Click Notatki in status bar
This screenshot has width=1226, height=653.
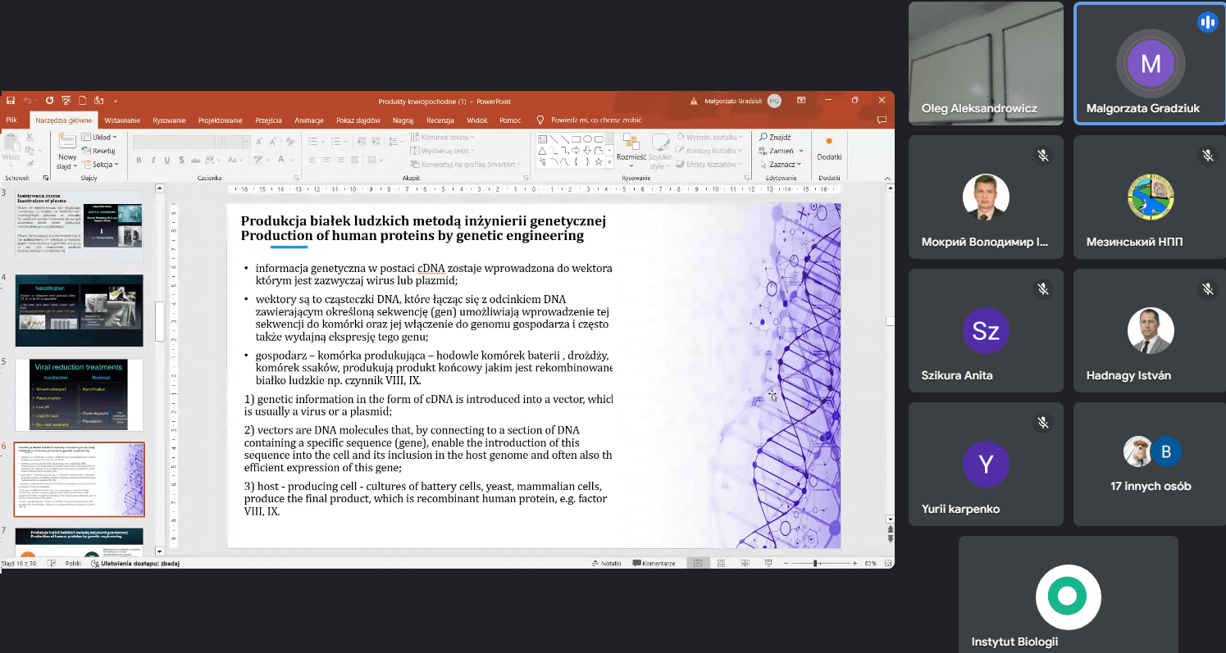(607, 563)
